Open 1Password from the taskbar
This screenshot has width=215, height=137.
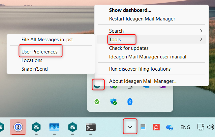[18, 127]
